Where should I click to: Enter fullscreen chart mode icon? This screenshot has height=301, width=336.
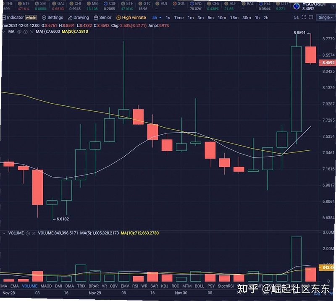[x=304, y=17]
